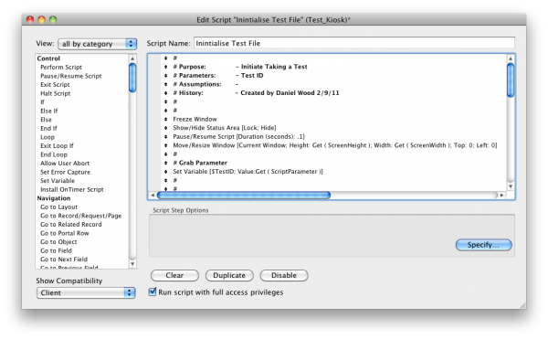Select 'Exit Loop If' in the step list
548x339 pixels.
(x=57, y=145)
